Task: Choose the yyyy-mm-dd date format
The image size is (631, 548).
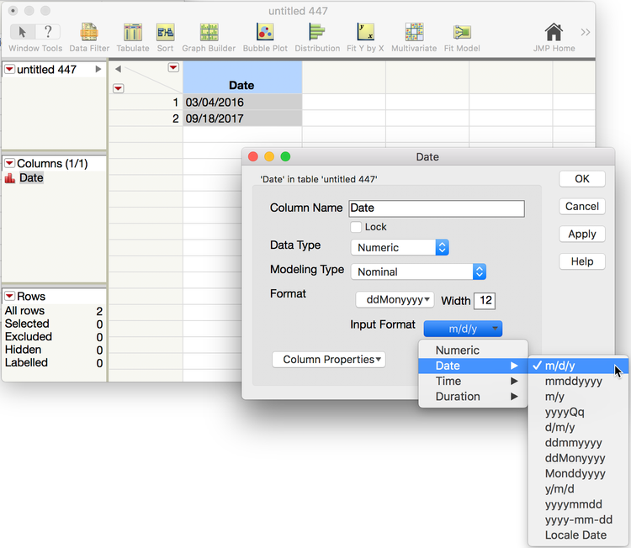Action: click(578, 520)
